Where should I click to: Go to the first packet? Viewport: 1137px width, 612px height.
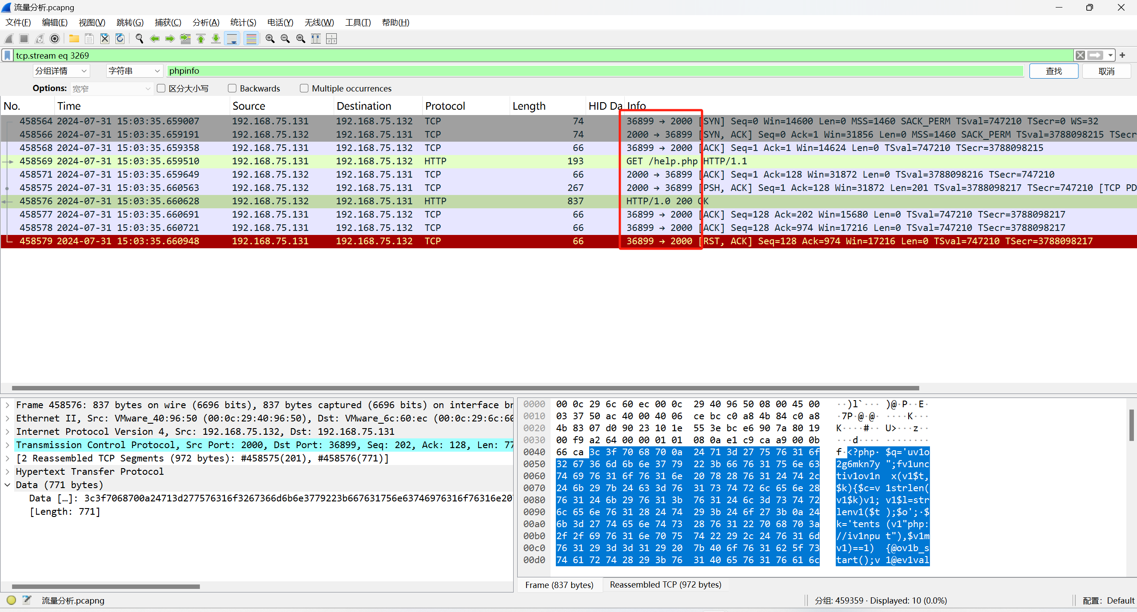[x=201, y=39]
